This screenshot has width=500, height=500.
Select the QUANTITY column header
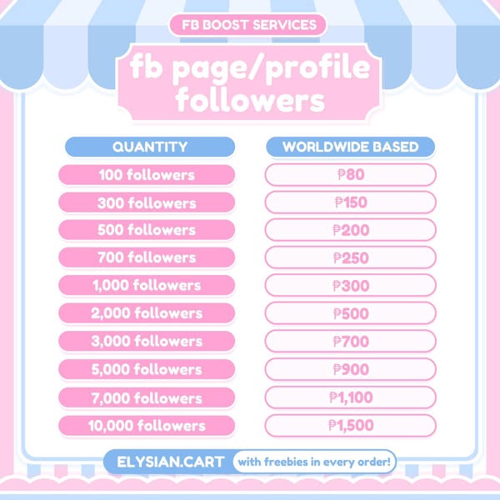pos(149,147)
